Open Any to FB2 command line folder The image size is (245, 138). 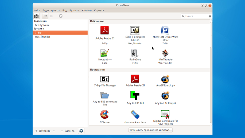tap(105, 95)
